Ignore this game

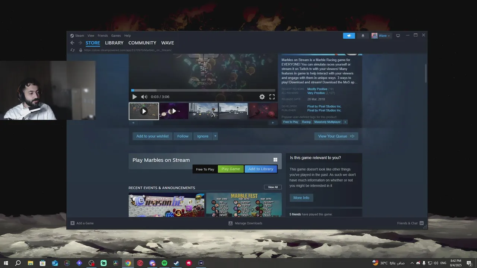click(x=203, y=136)
